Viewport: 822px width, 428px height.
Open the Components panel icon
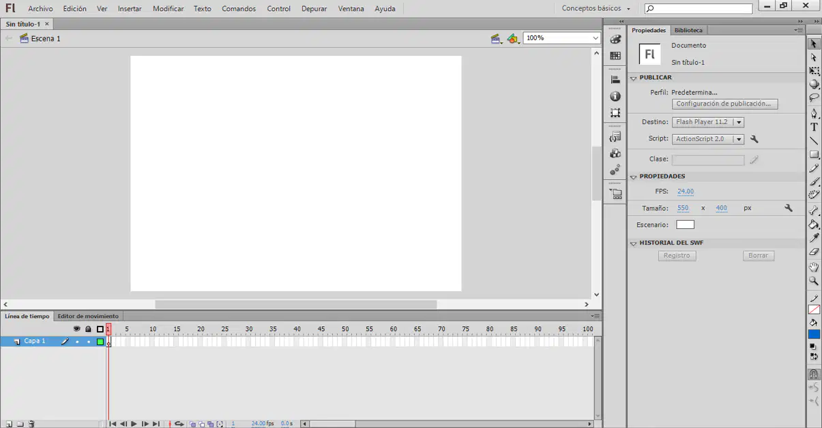point(615,153)
